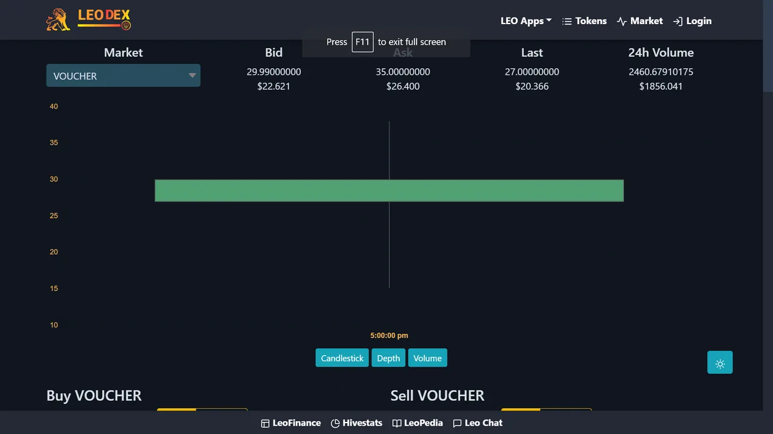Click the green candlestick bar
The image size is (773, 434).
(389, 190)
